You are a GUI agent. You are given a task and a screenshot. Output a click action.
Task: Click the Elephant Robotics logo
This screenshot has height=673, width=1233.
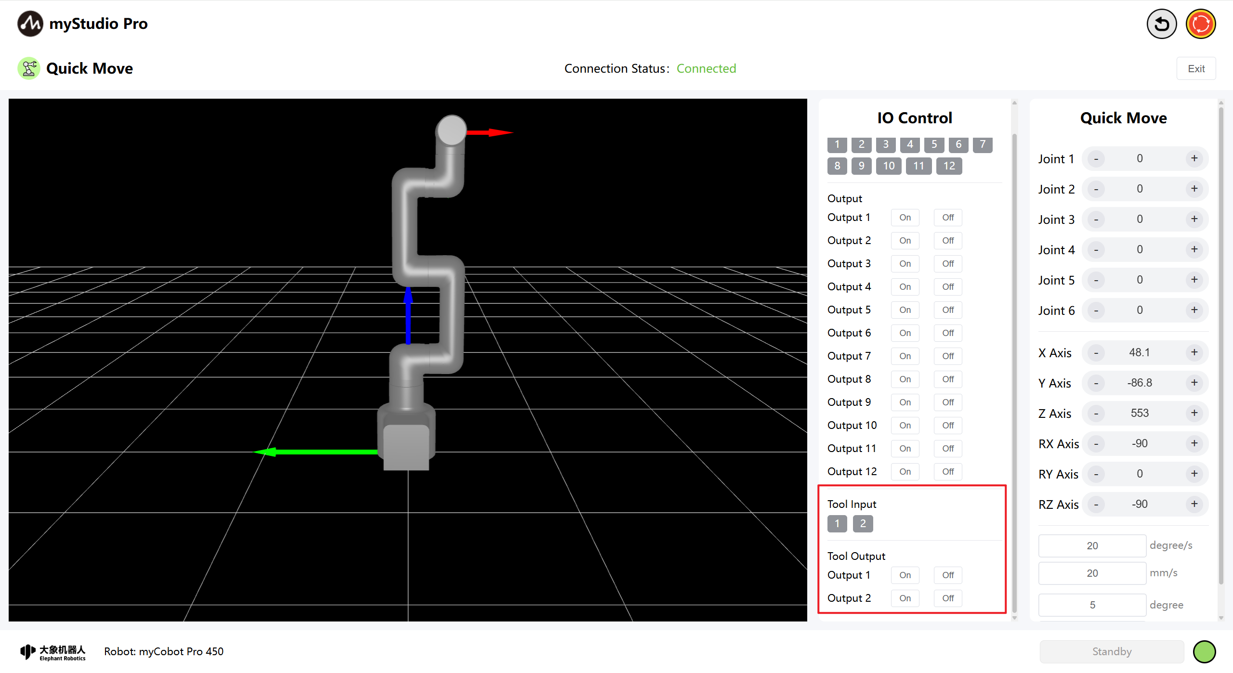(x=53, y=652)
